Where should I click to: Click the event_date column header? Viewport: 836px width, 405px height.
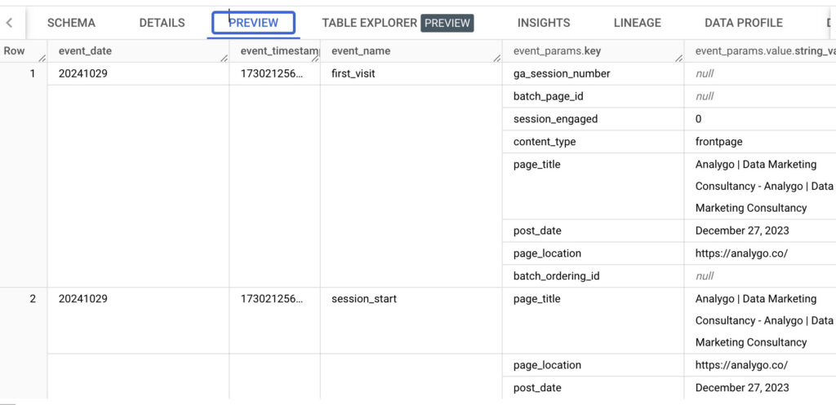pyautogui.click(x=86, y=51)
